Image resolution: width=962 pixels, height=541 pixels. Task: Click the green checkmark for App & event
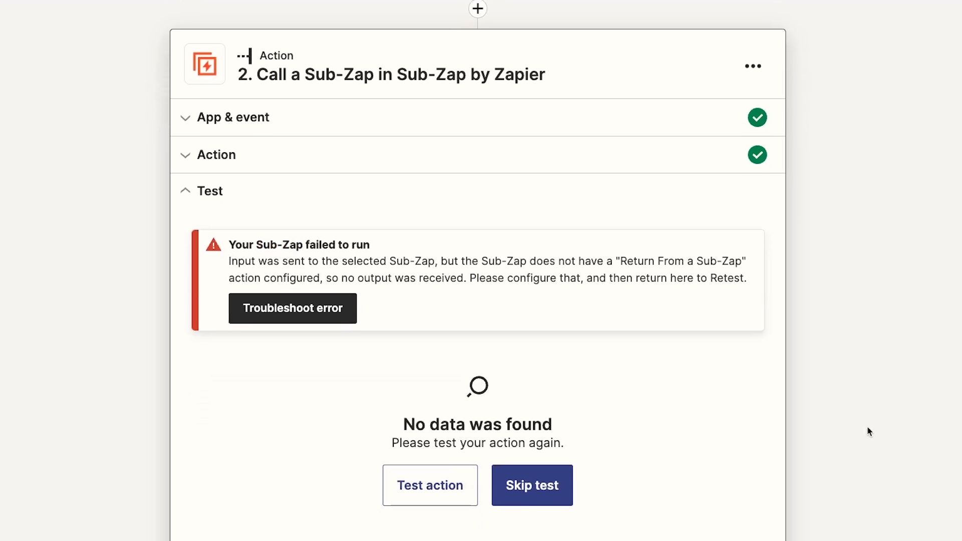pos(757,118)
